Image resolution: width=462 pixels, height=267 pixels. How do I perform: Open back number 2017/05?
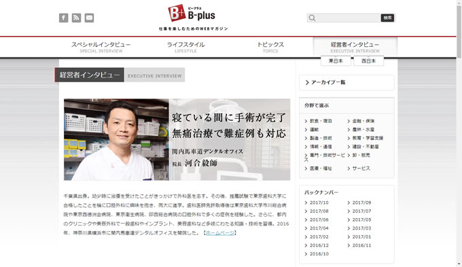[361, 219]
